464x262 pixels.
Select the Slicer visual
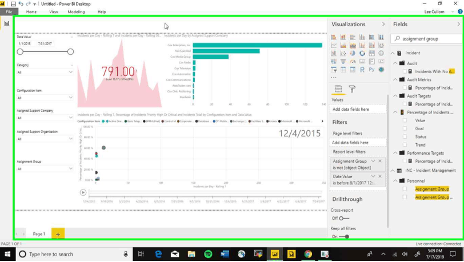334,70
